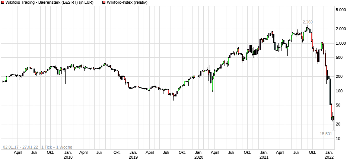Viewport: 350px width, 162px height.
Task: Click the 100 price axis label
Action: pos(339,91)
